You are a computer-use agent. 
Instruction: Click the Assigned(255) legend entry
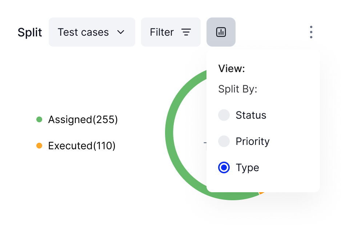click(77, 119)
